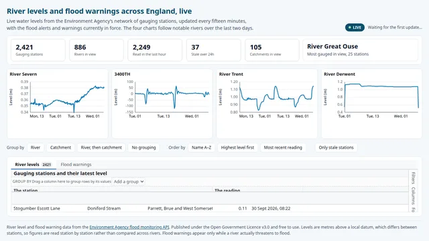
Task: Click the page heading River levels and flood warnings
Action: (99, 11)
